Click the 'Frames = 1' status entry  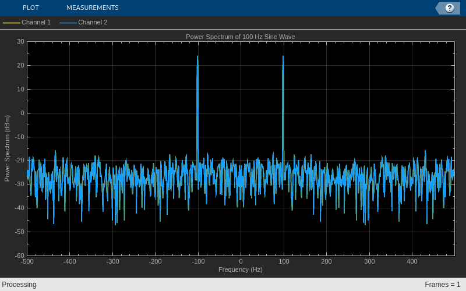click(x=443, y=285)
